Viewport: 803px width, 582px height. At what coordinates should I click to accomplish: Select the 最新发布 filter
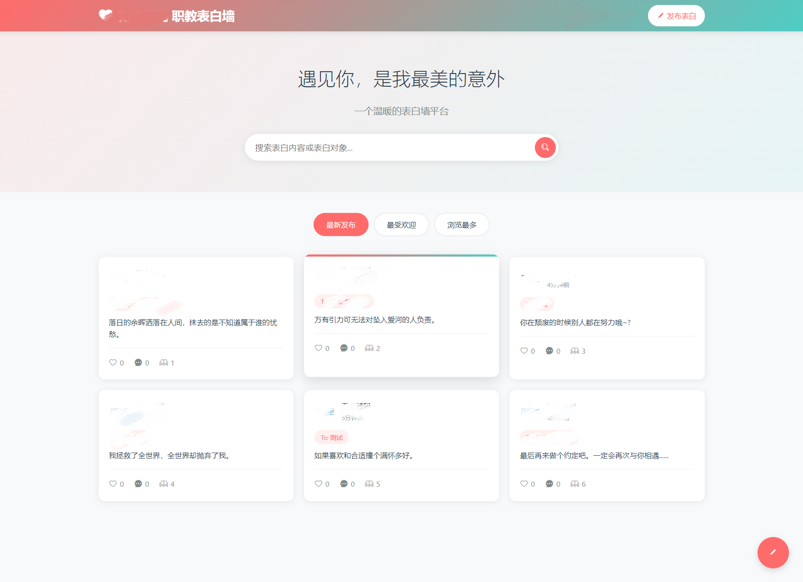[x=341, y=224]
